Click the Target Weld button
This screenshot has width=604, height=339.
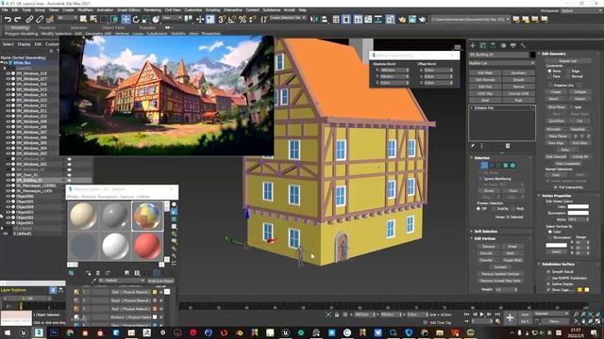(x=512, y=260)
